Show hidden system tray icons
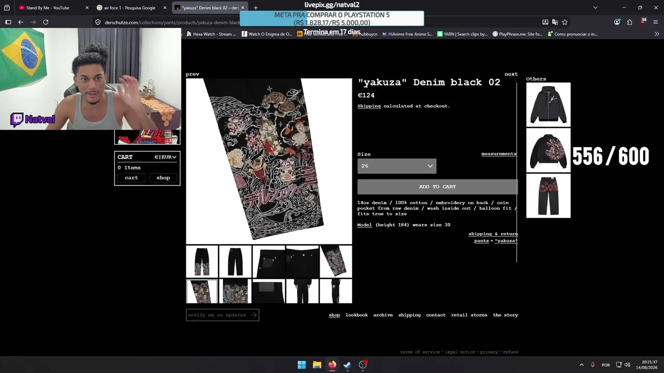Viewport: 664px width, 373px height. tap(582, 365)
